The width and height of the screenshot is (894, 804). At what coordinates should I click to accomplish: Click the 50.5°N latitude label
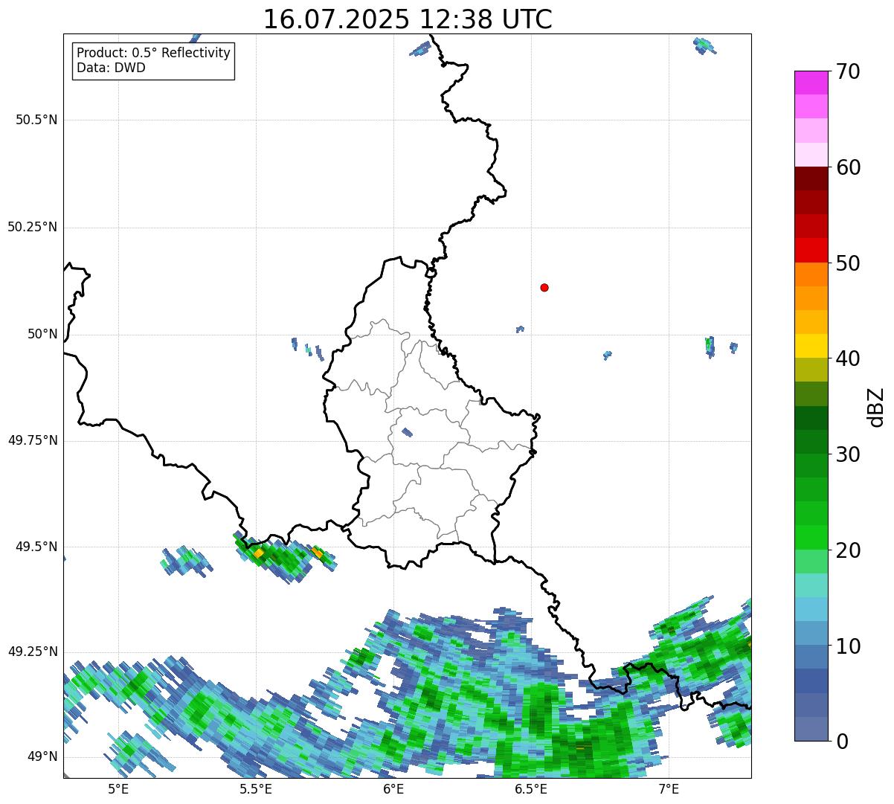(x=36, y=120)
